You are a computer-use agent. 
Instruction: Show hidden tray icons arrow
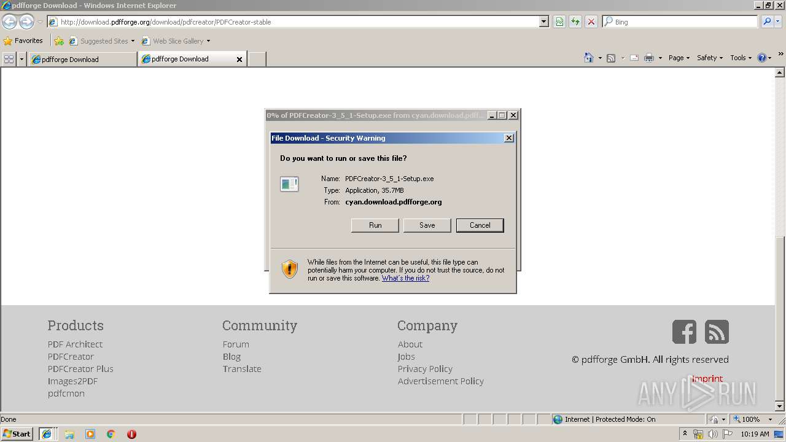pos(685,434)
